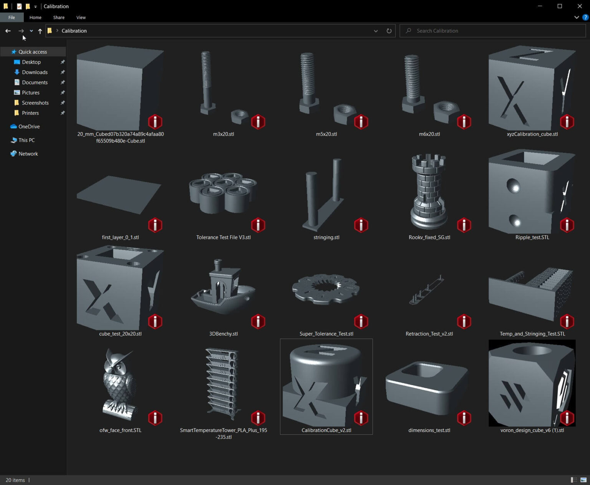Click the OneDrive cloud icon

point(13,126)
